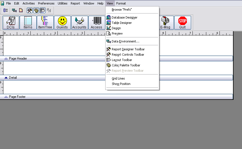
Task: Open the File menu
Action: coord(8,3)
